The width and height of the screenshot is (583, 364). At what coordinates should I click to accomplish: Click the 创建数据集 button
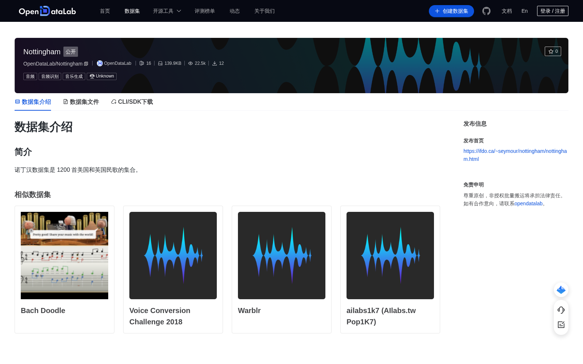[x=451, y=11]
